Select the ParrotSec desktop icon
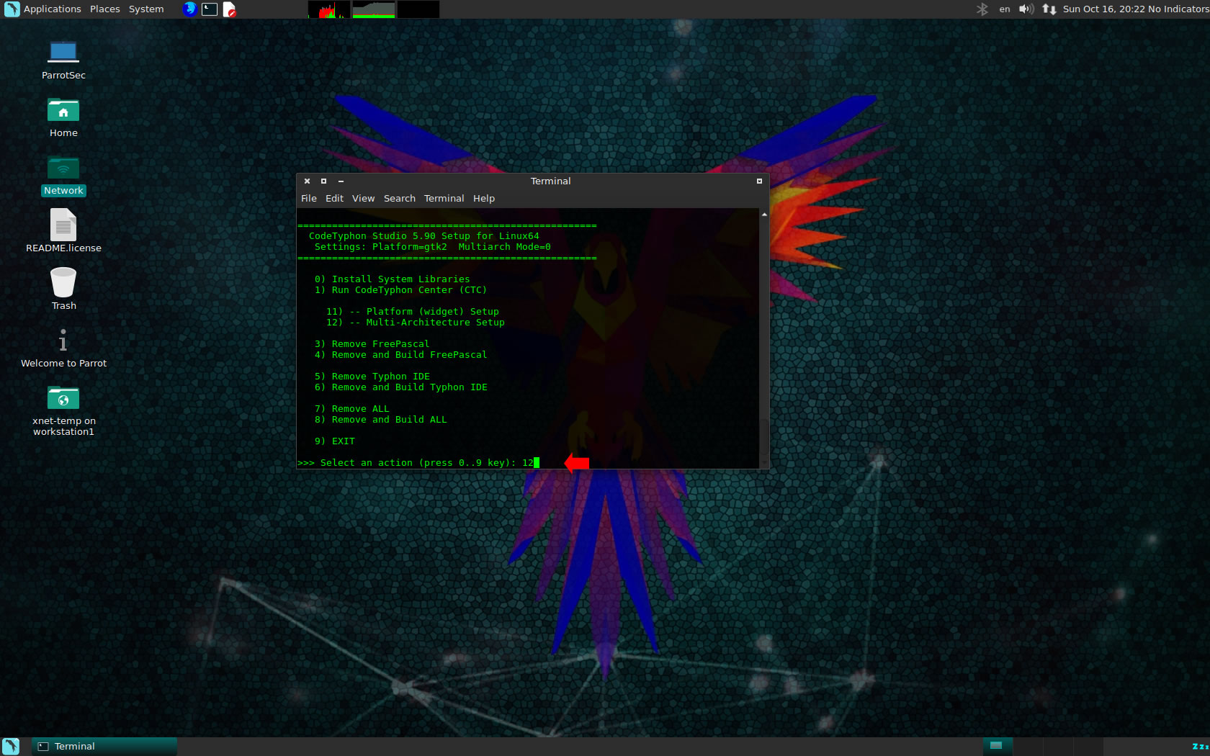This screenshot has width=1210, height=756. [63, 60]
